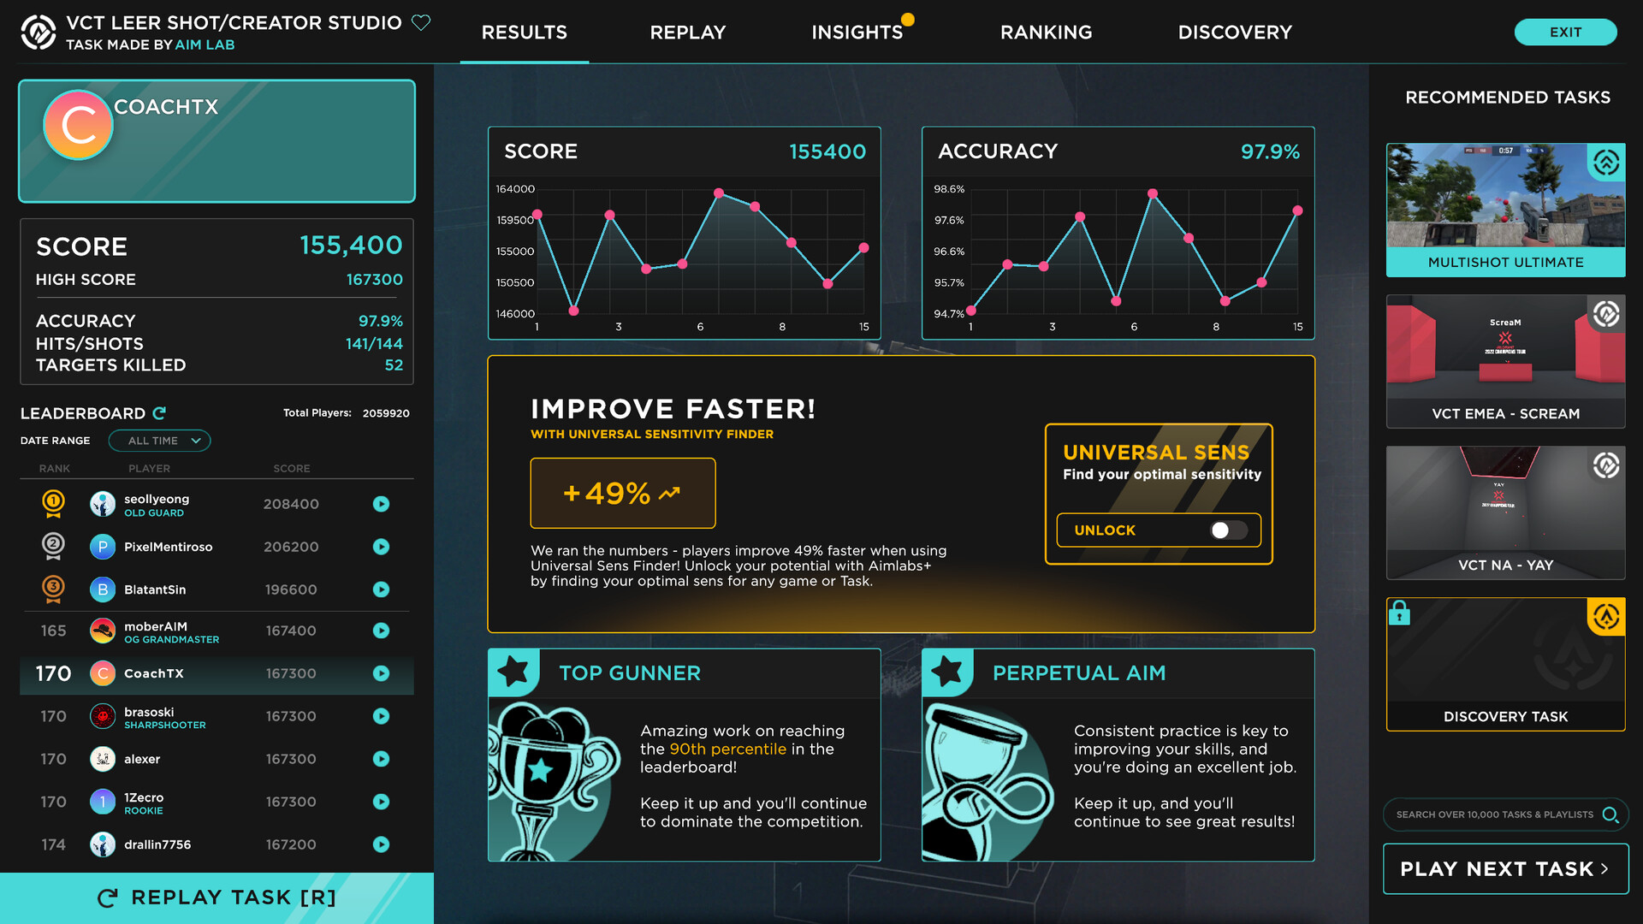Click the DISCOVERY tab
This screenshot has width=1643, height=924.
coord(1237,32)
